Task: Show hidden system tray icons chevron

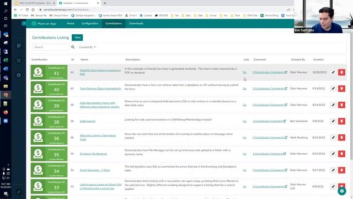Action: [8, 165]
